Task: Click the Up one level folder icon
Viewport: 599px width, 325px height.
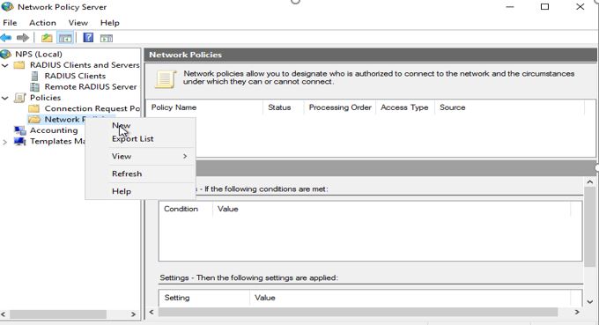Action: click(47, 37)
